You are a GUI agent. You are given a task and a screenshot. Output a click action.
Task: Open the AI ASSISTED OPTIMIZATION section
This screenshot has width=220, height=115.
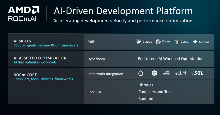click(x=40, y=58)
